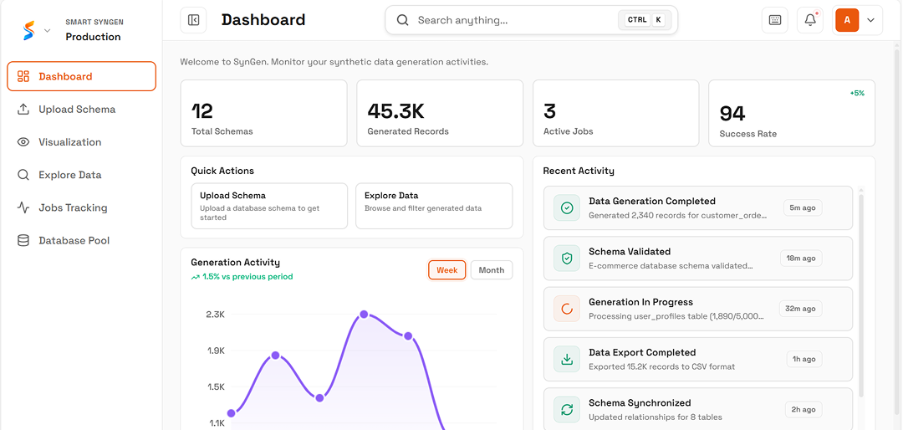Click the Quick Actions heading
Viewport: 903px width, 430px height.
[x=222, y=171]
